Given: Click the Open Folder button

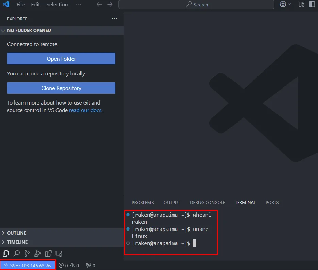Looking at the screenshot, I should pyautogui.click(x=61, y=59).
